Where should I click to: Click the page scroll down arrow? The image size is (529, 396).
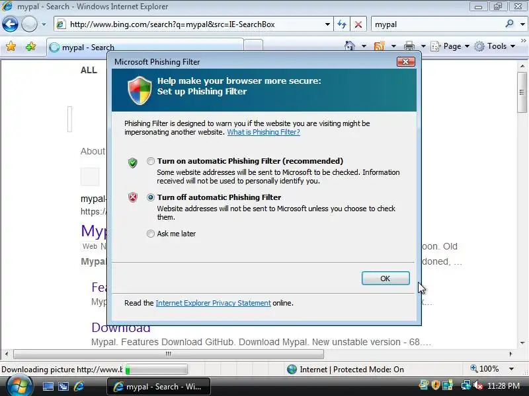(522, 343)
